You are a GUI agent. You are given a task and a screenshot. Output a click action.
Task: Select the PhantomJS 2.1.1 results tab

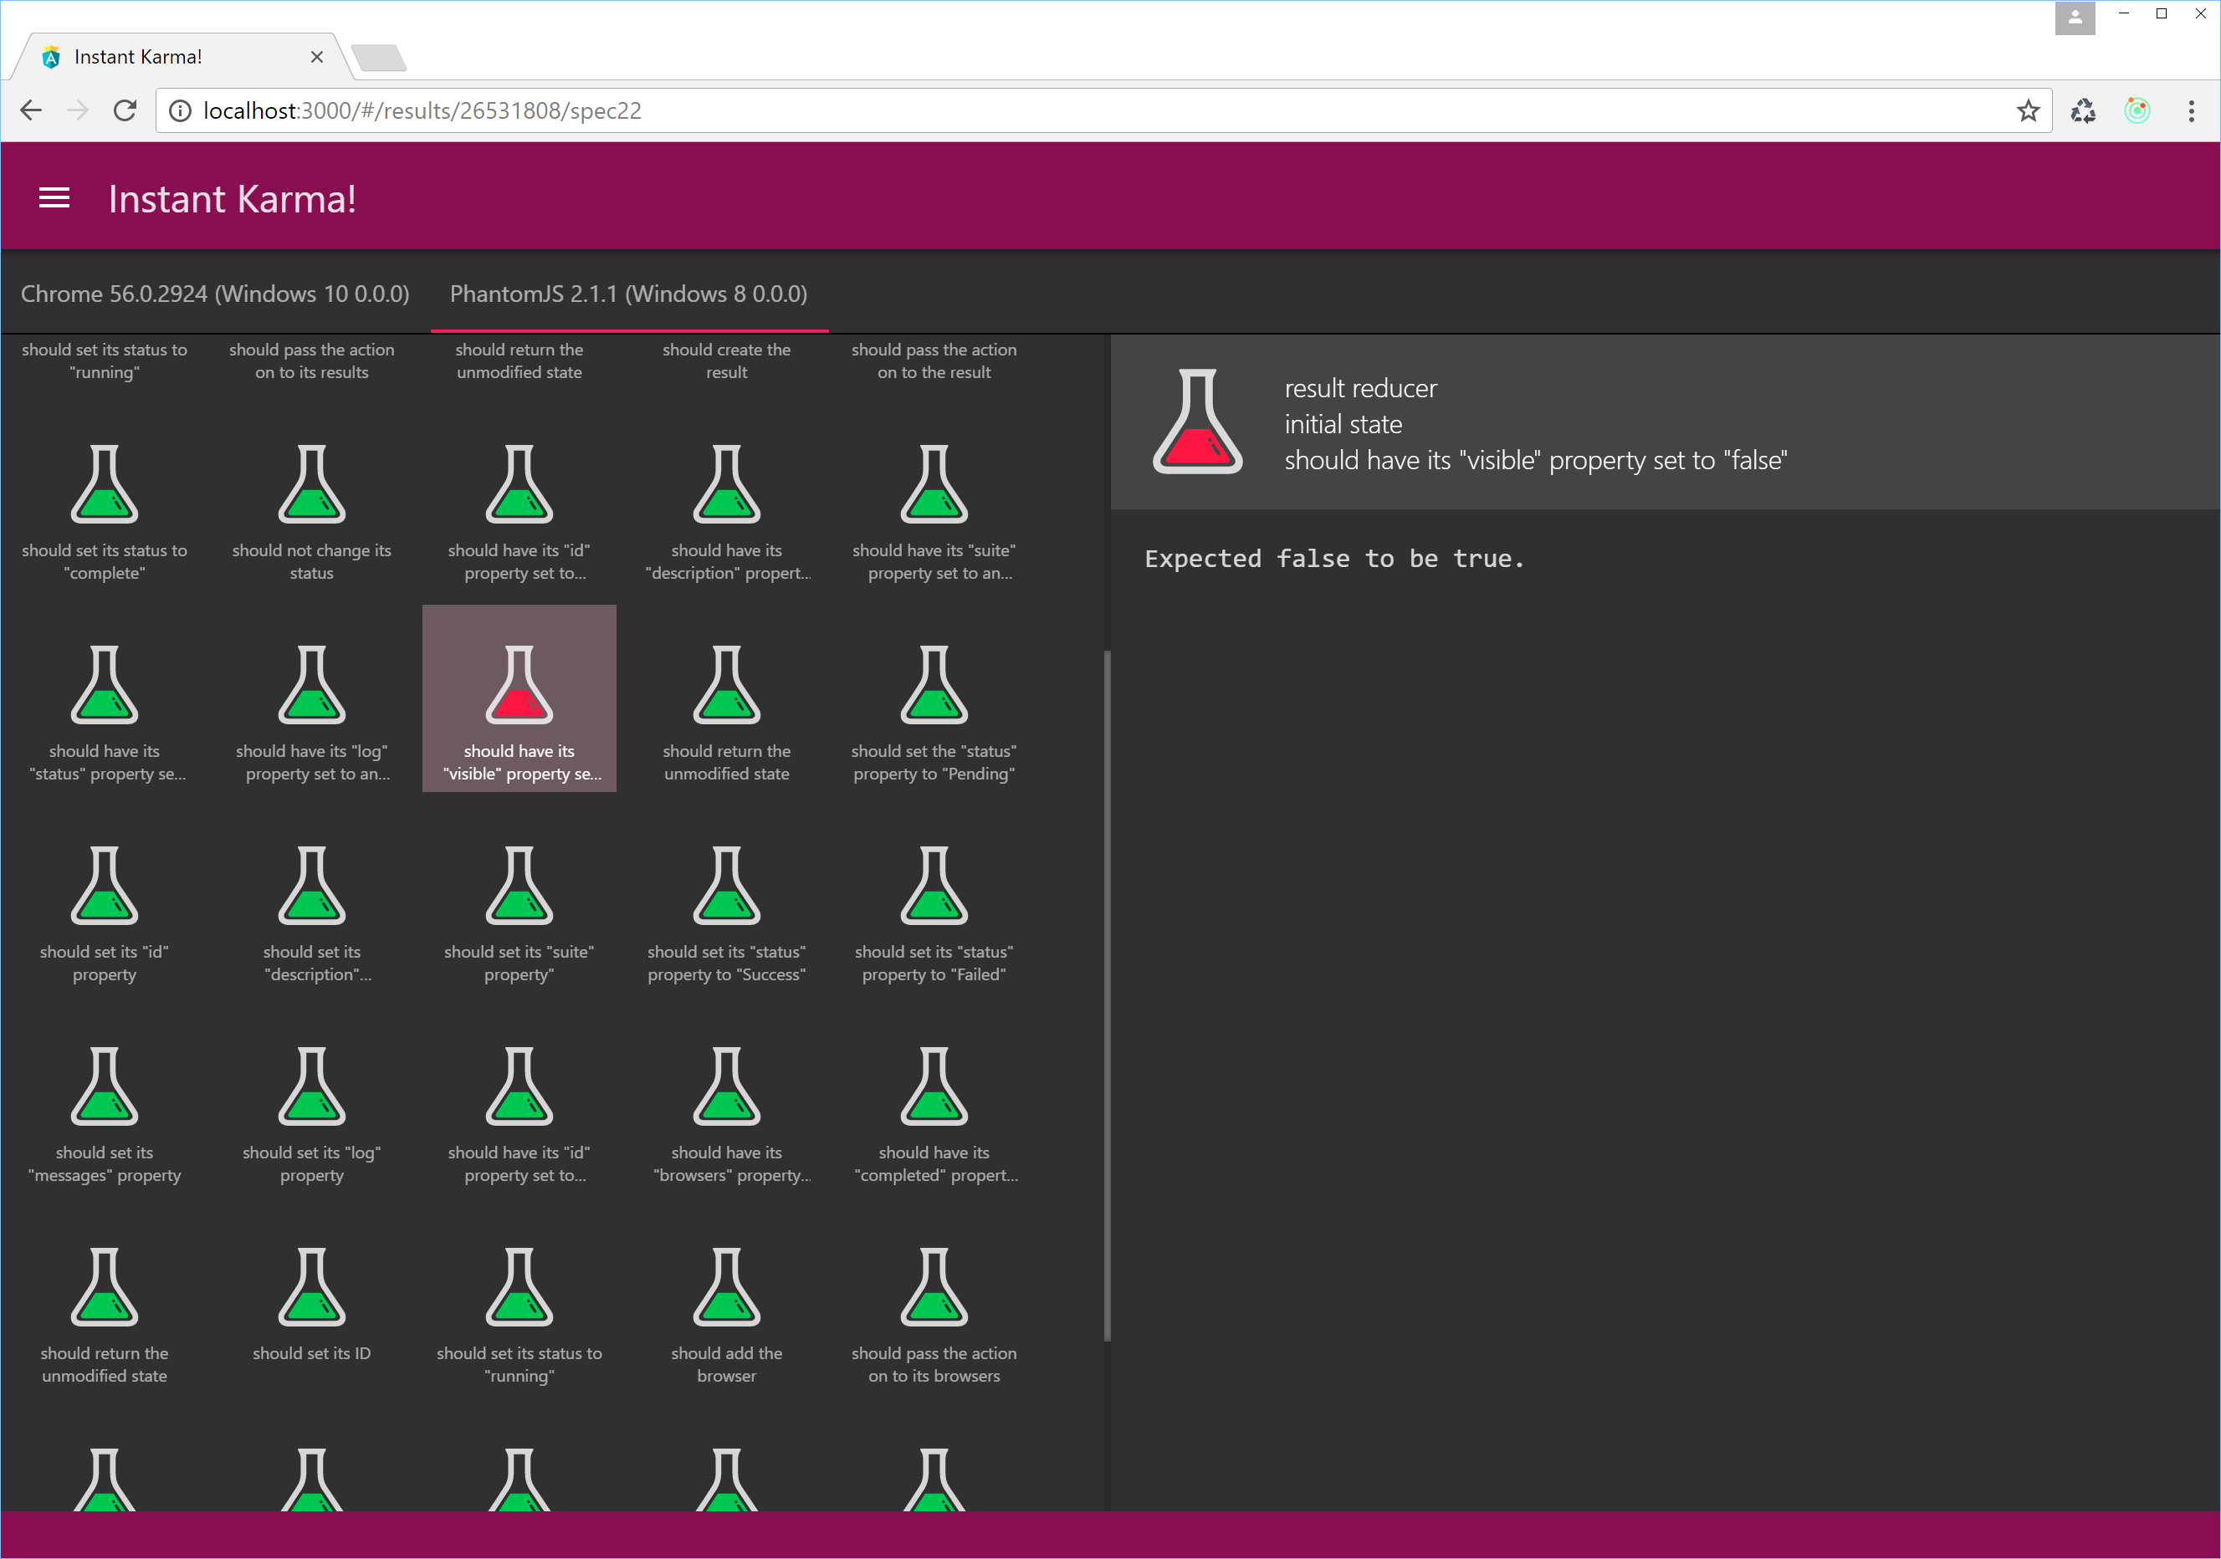(627, 294)
